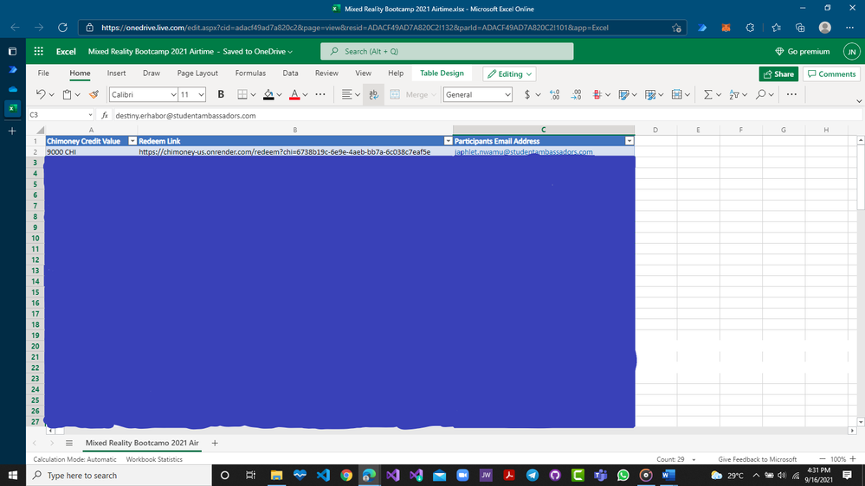
Task: Click the Borders icon
Action: click(x=242, y=94)
